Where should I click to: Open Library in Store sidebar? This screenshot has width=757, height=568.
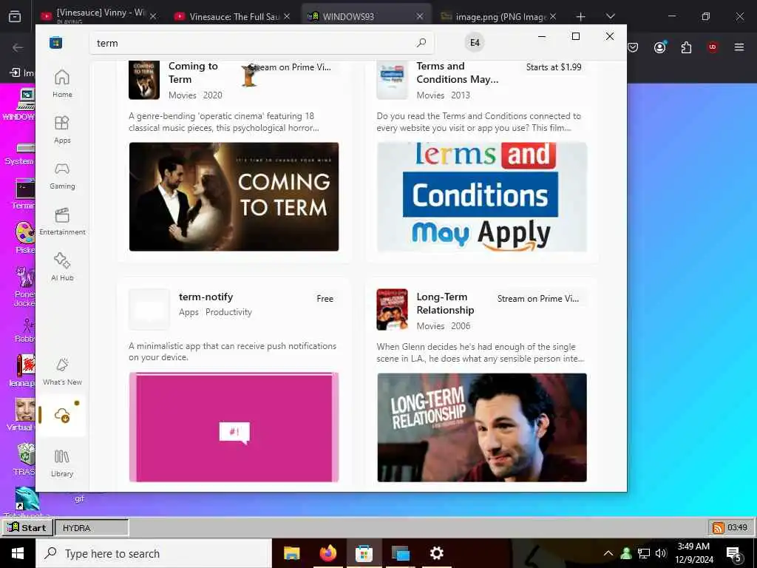pyautogui.click(x=62, y=463)
